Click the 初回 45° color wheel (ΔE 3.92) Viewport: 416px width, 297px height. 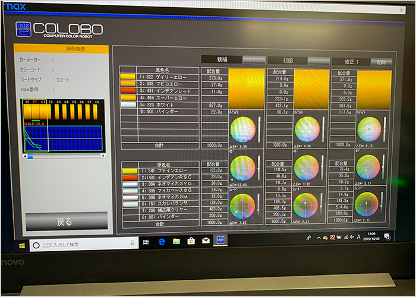(x=307, y=168)
